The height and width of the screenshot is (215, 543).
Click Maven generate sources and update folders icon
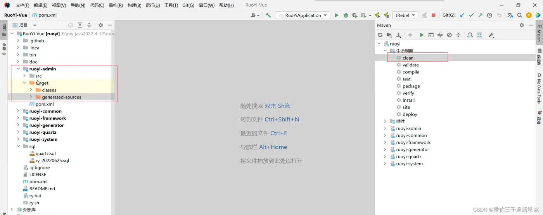[x=389, y=35]
